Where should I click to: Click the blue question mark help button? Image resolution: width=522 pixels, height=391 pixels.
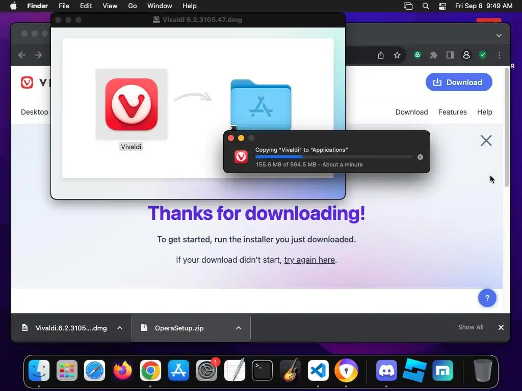(x=487, y=298)
